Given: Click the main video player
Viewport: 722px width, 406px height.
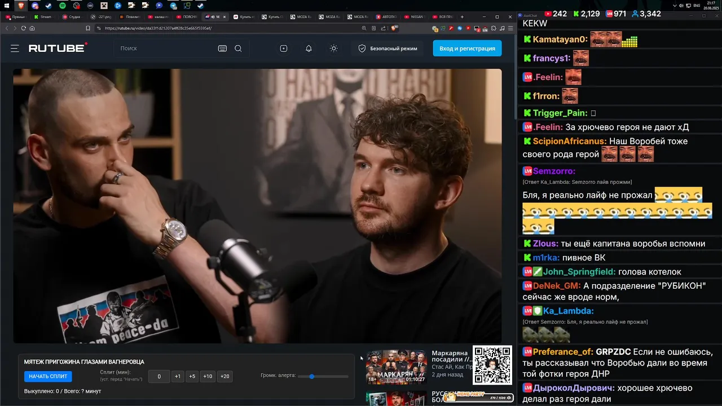Looking at the screenshot, I should pos(257,206).
